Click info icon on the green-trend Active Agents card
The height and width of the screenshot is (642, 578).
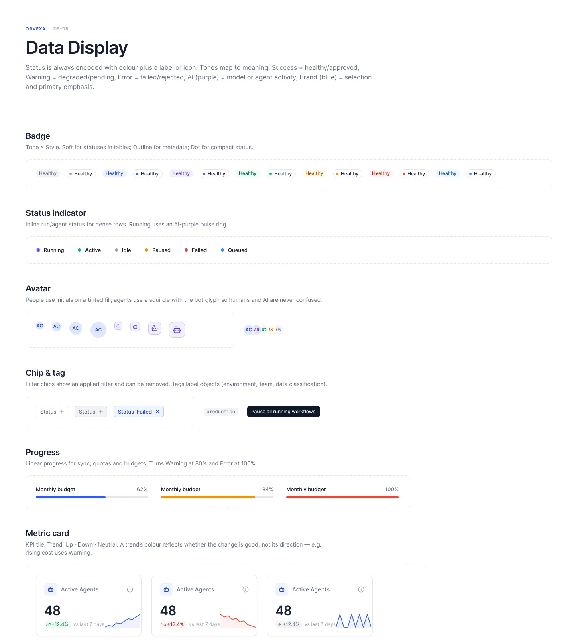coord(130,589)
